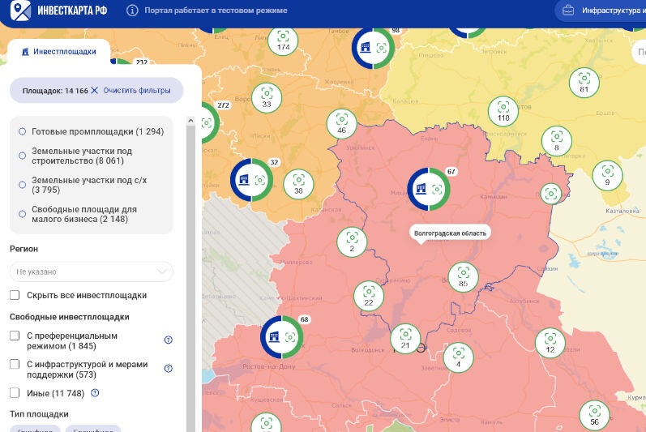Select Земельные участки под строительство radio

22,156
